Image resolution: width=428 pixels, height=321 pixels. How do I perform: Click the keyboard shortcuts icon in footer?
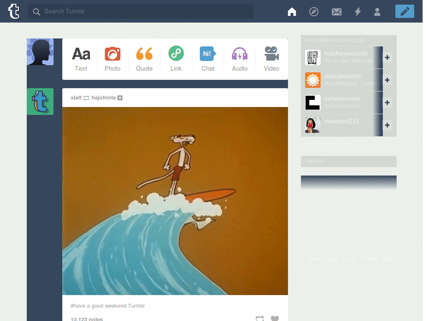click(387, 258)
